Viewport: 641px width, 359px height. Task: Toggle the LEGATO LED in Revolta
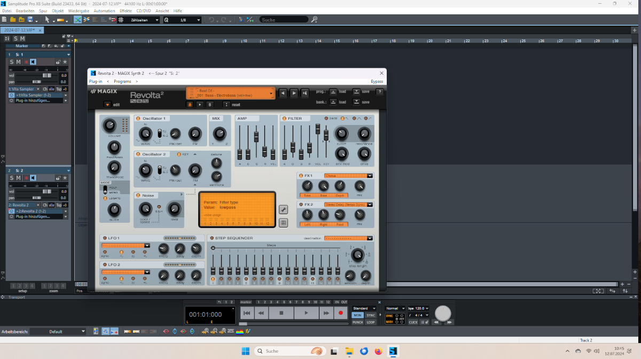coord(105,198)
